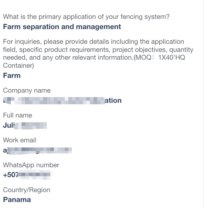Click the 'MOQ: 1X40'HQ' text in instructions
Viewport: 205px width, 208px height.
[x=159, y=58]
